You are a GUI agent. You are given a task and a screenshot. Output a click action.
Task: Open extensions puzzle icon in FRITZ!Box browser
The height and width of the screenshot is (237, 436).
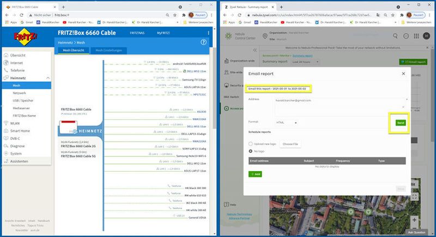point(183,15)
